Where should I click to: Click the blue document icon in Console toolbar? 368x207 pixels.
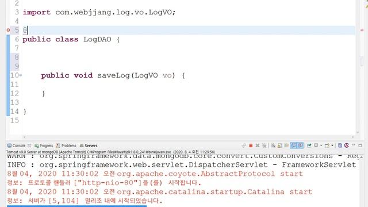(x=340, y=145)
